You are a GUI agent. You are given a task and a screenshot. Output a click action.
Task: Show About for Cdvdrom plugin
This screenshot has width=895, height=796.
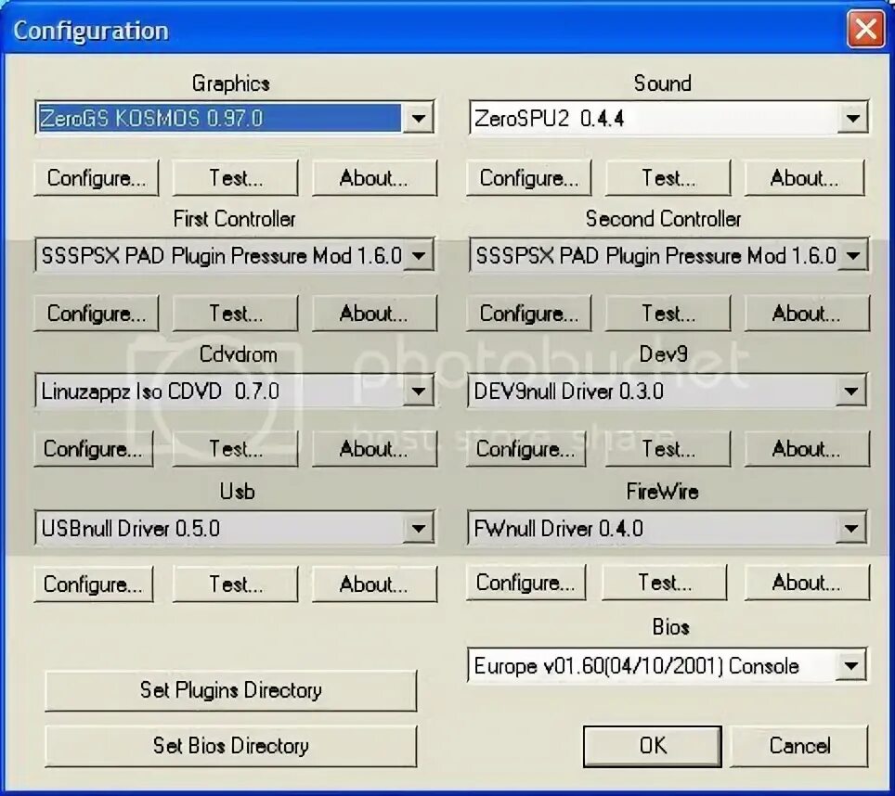pos(374,449)
